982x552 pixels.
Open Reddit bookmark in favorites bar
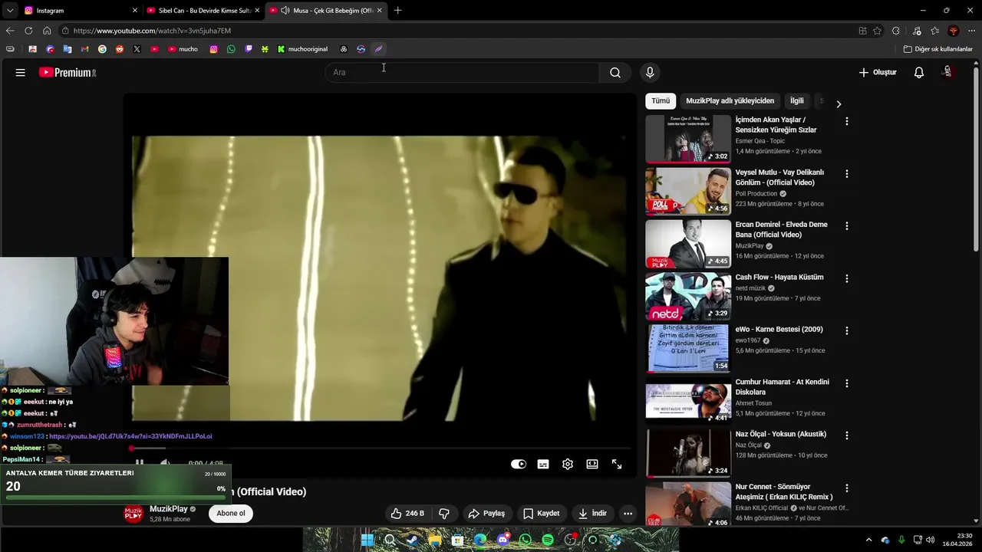[120, 49]
